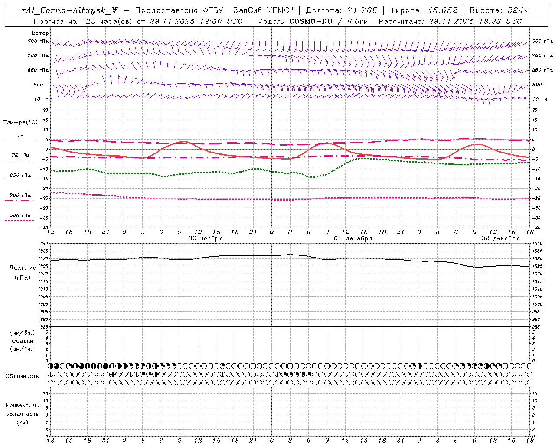This screenshot has height=444, width=555.
Task: Click the 500 гПа temperature legend label
Action: (20, 215)
